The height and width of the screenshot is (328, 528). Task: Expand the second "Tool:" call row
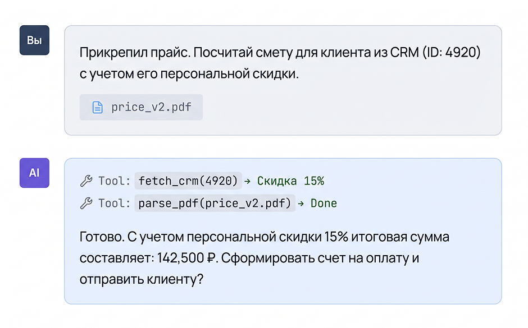(208, 203)
